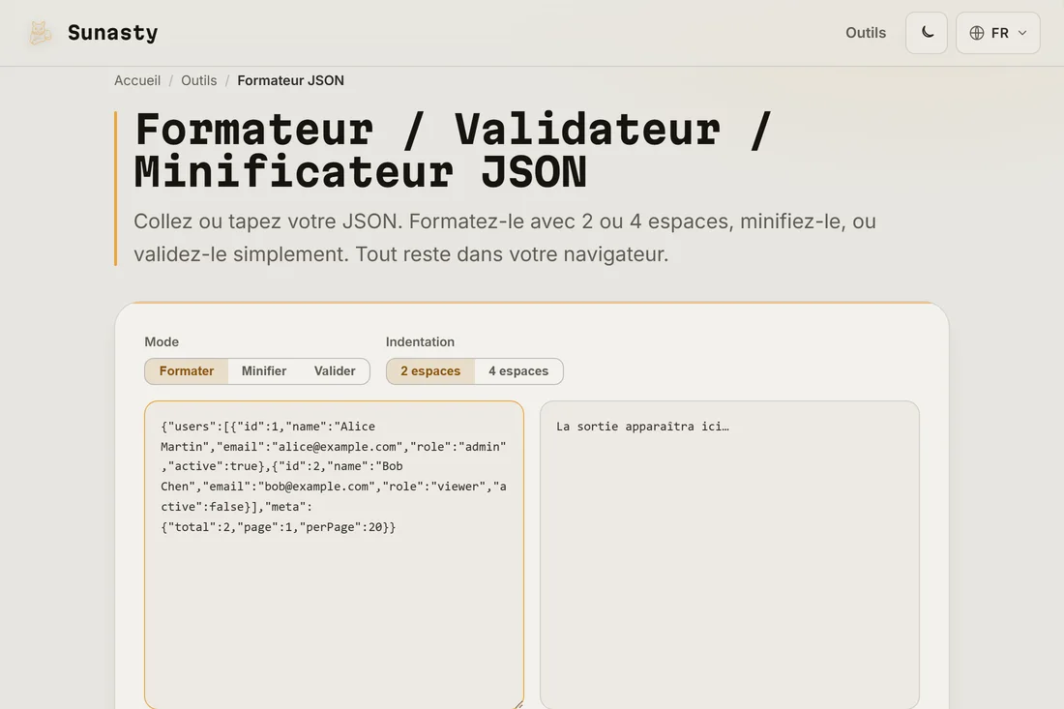Click the Sunasty brand name

pyautogui.click(x=112, y=33)
